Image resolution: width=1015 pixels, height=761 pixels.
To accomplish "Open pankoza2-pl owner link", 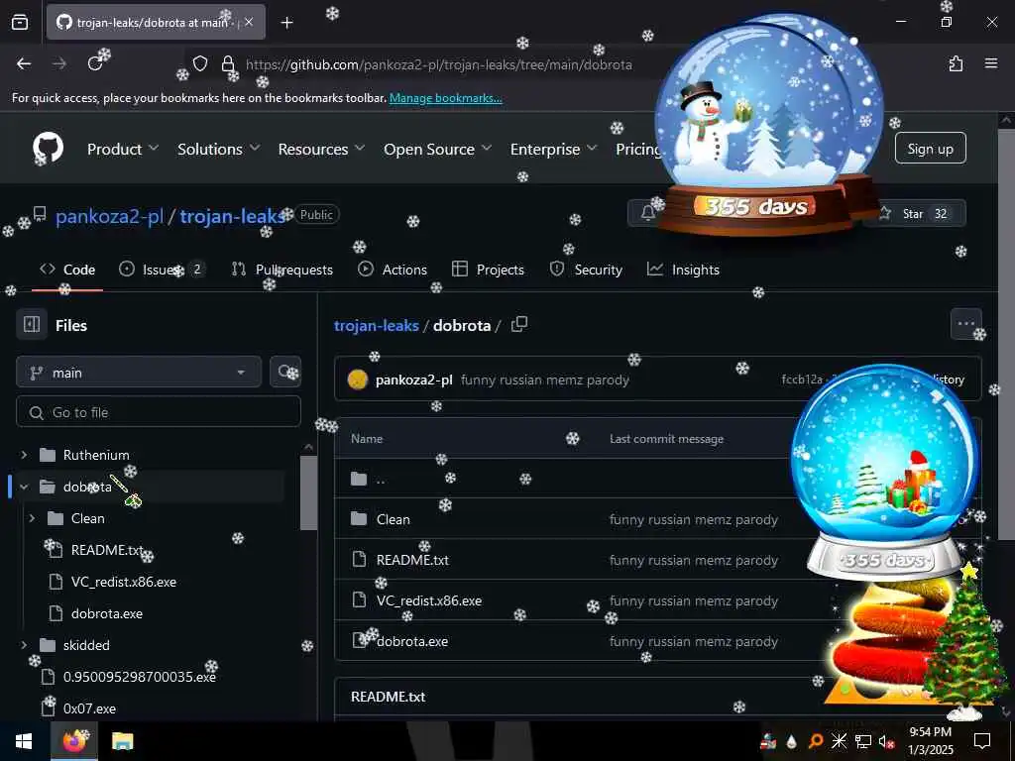I will [109, 216].
